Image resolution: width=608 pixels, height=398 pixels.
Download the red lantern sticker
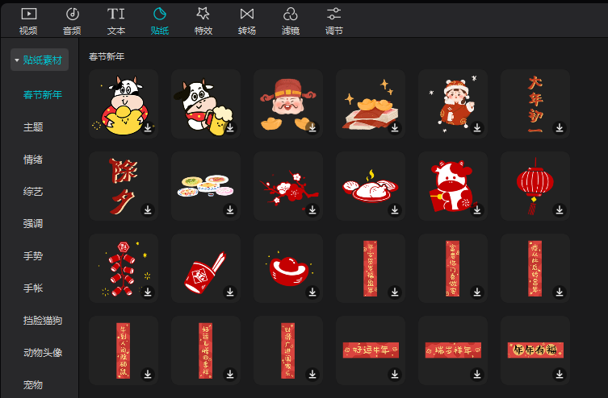point(560,210)
